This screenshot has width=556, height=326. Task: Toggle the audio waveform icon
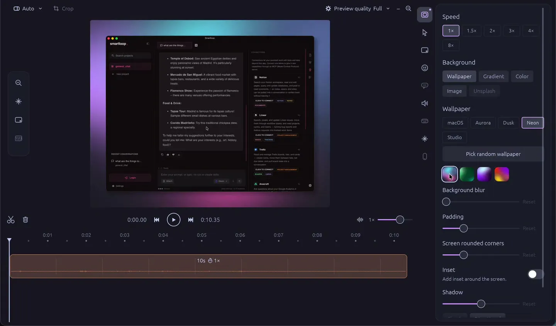[360, 220]
